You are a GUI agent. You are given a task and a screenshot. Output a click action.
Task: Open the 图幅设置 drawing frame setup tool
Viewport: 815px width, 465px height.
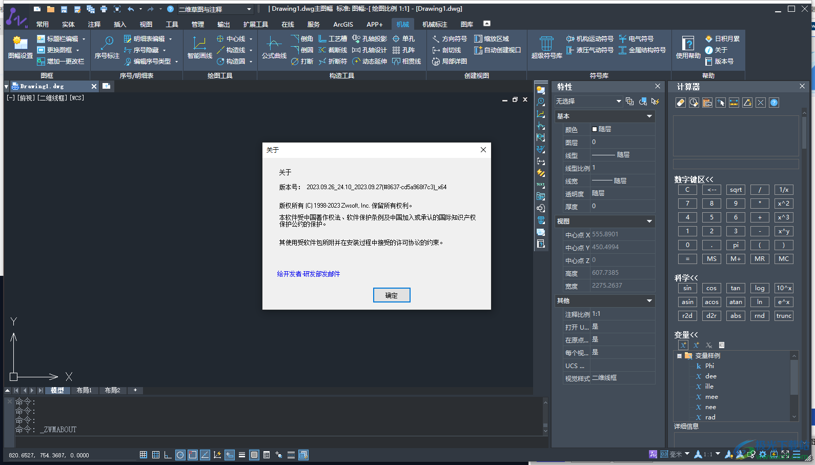coord(21,48)
